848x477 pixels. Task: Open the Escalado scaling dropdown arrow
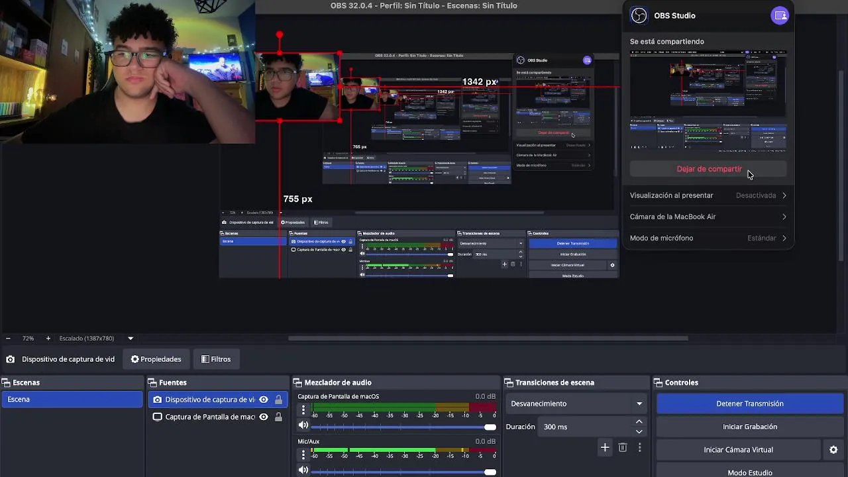[131, 338]
